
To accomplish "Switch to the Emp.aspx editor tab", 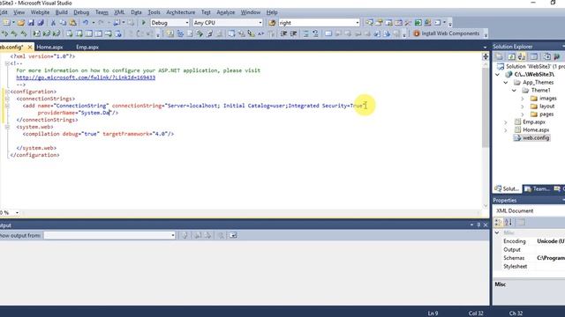I will coord(87,47).
